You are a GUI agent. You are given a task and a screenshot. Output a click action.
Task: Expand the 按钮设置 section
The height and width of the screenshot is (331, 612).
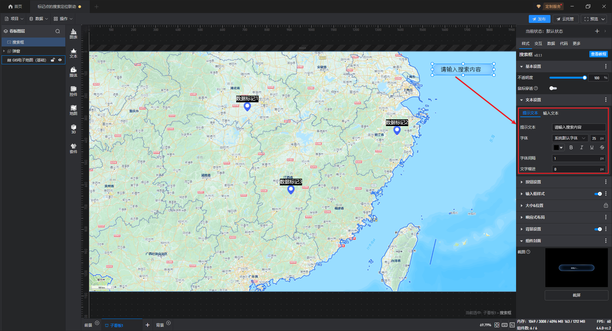point(533,182)
